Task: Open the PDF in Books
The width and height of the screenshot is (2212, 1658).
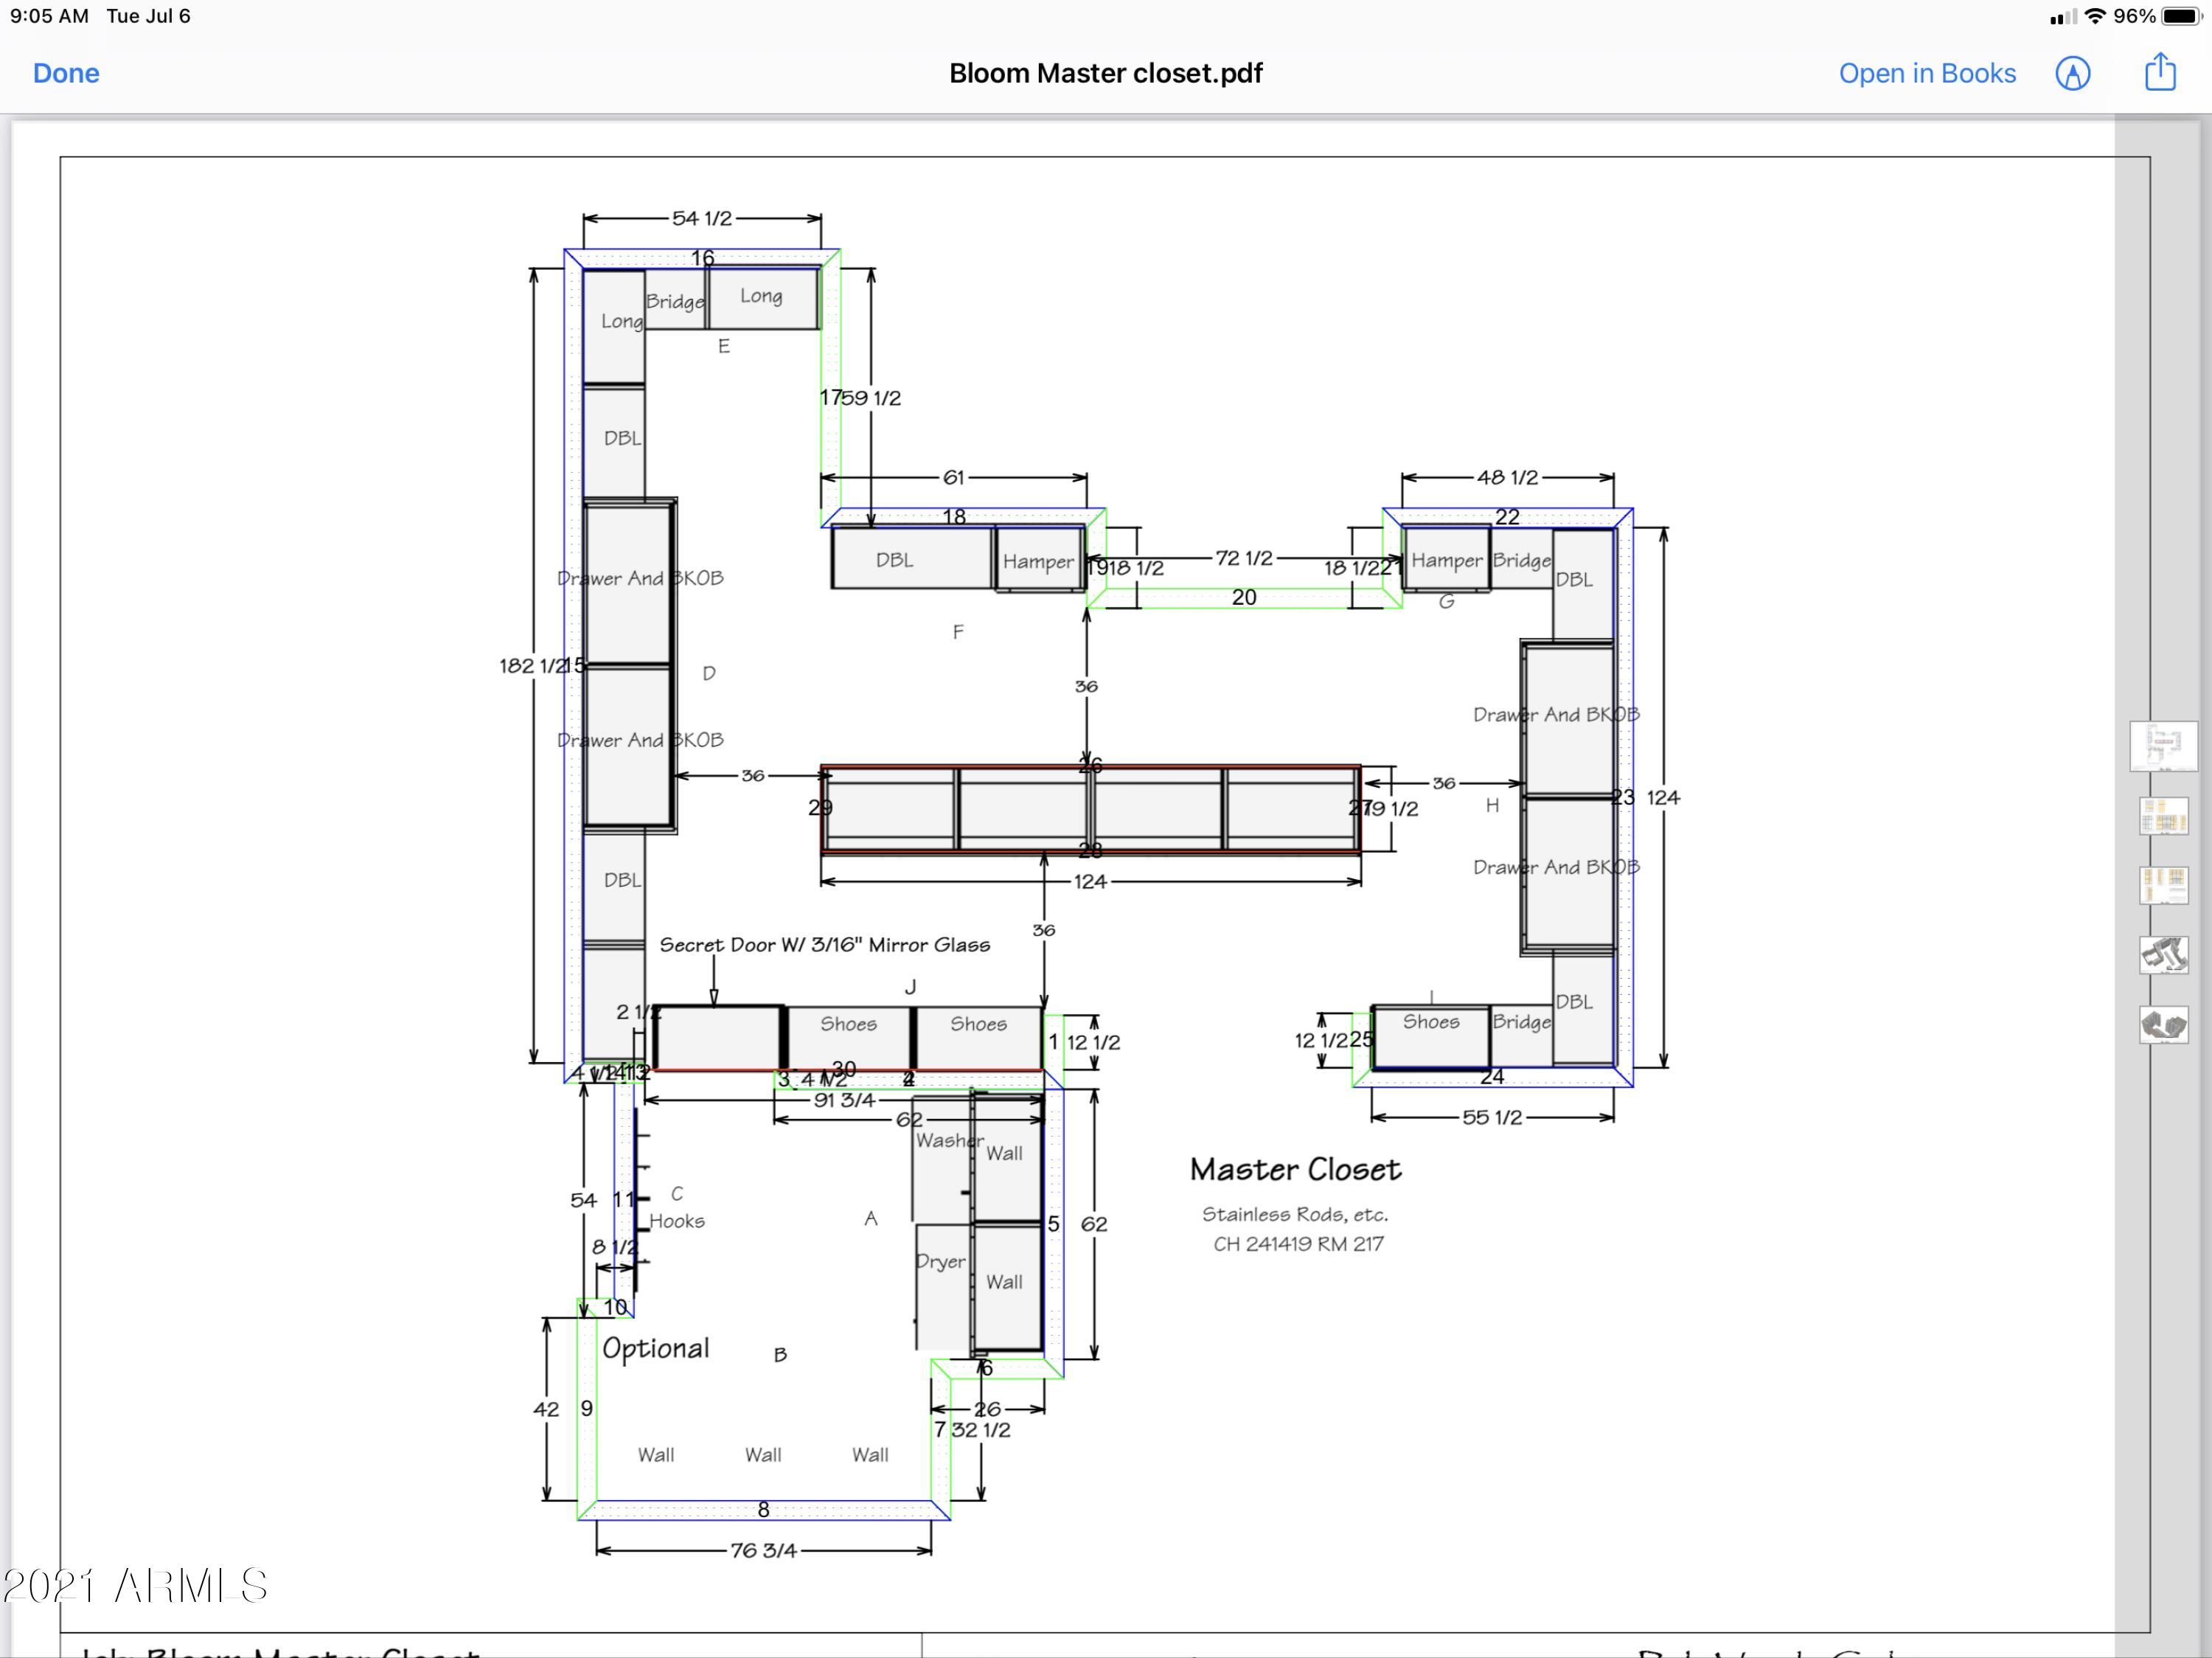Action: tap(1927, 73)
